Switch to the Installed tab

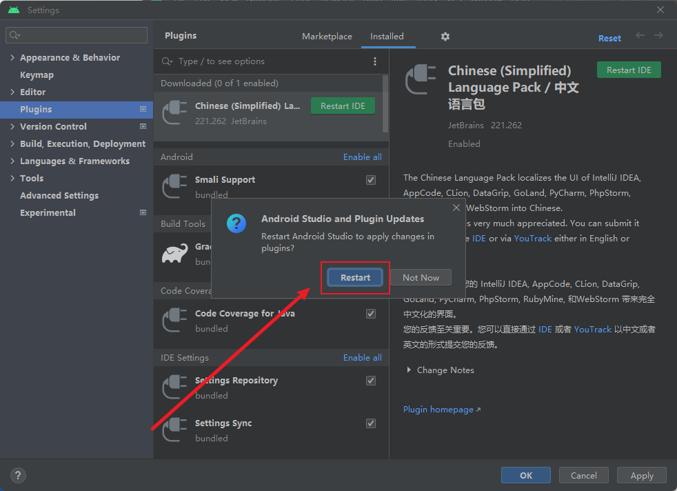click(387, 37)
